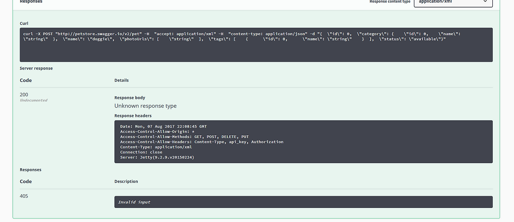Select the 'Curl' heading text

click(x=24, y=23)
